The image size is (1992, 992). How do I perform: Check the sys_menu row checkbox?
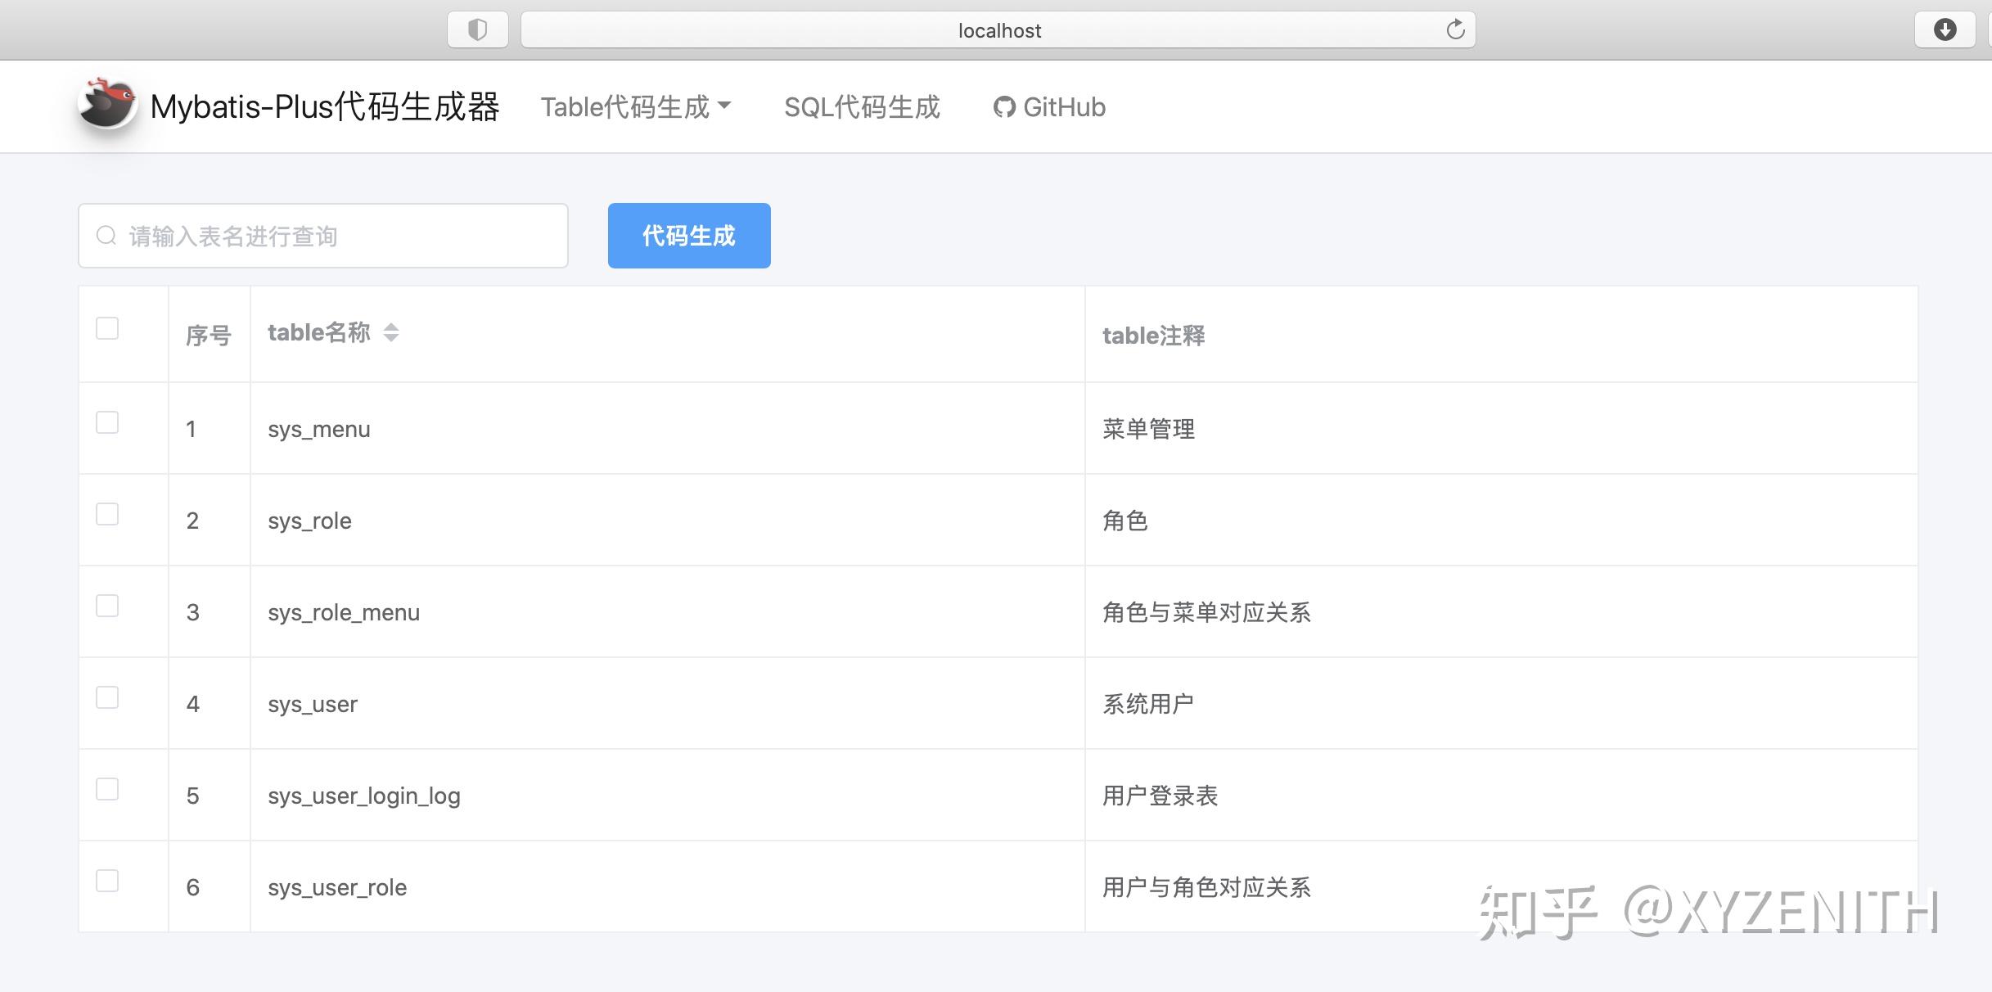pyautogui.click(x=107, y=422)
